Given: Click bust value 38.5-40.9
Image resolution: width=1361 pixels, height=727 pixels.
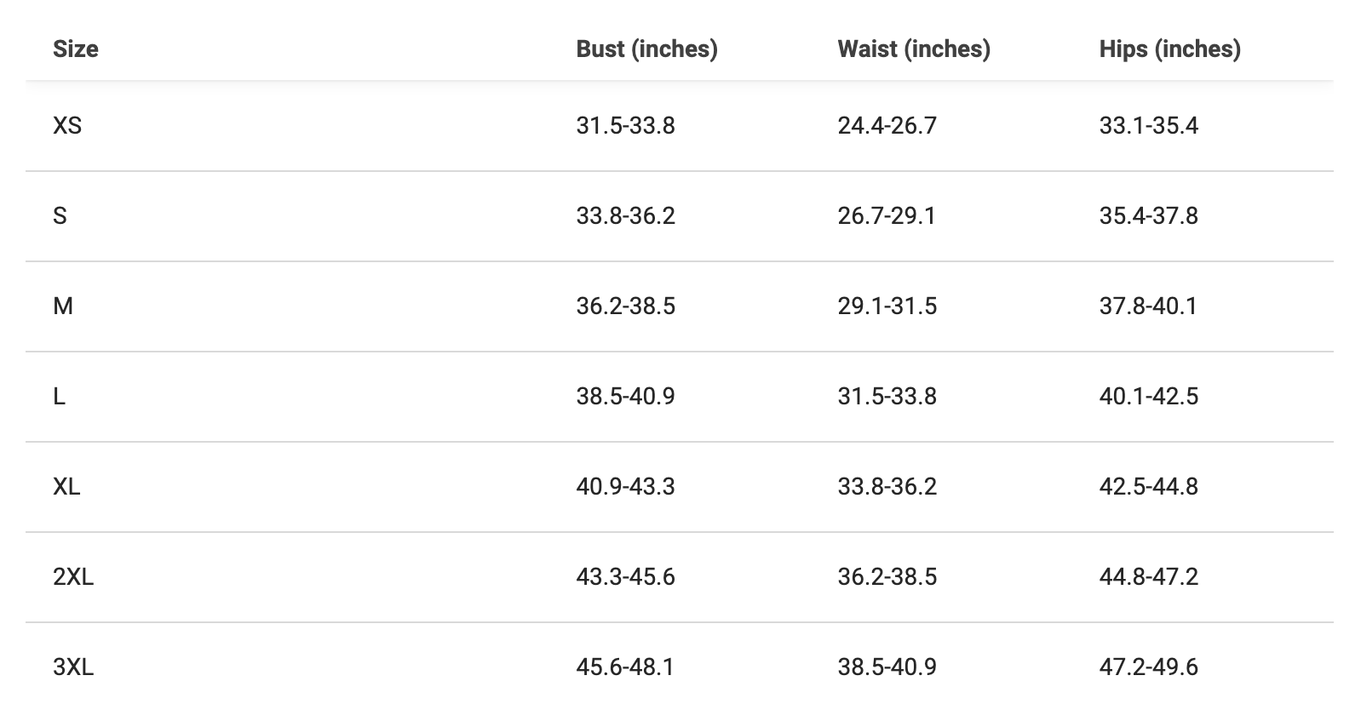Looking at the screenshot, I should [x=625, y=397].
